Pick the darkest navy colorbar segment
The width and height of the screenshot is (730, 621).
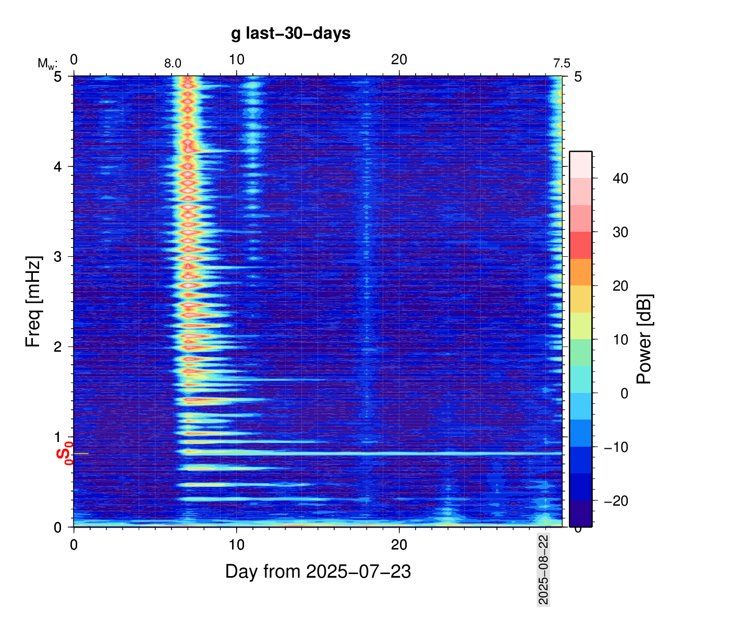click(x=580, y=513)
